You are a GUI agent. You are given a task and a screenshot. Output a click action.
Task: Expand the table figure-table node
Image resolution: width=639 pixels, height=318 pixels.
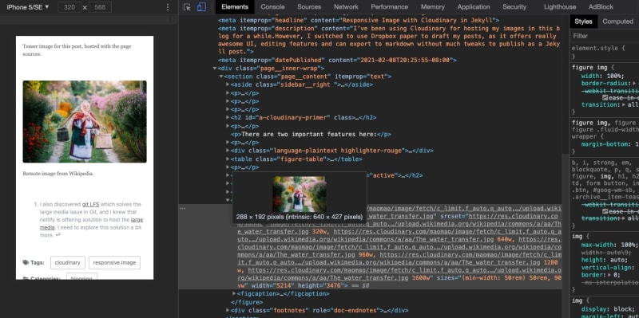228,159
